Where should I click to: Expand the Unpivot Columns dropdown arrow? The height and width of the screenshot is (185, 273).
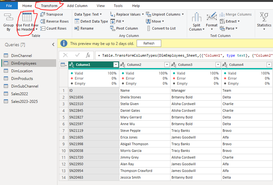tap(183, 14)
